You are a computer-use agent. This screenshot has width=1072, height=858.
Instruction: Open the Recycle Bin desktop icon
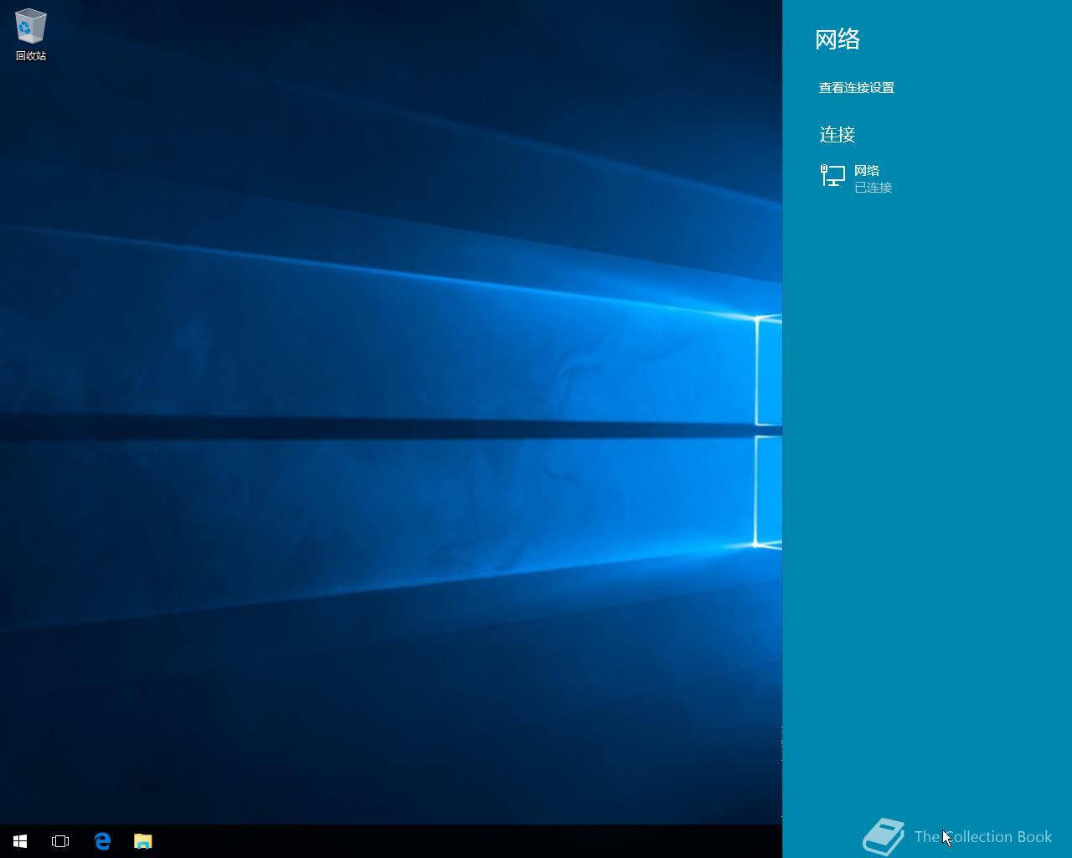31,34
